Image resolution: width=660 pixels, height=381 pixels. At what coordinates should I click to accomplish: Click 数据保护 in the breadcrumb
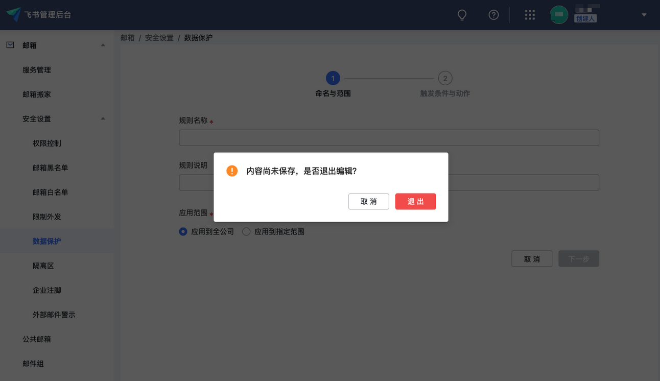coord(198,38)
